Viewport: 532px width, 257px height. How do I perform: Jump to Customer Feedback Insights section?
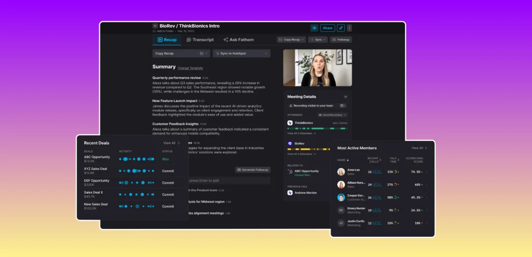176,124
